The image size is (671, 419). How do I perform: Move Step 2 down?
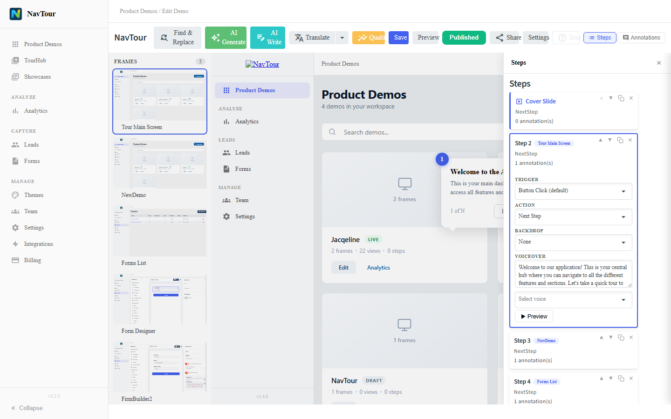click(x=610, y=140)
